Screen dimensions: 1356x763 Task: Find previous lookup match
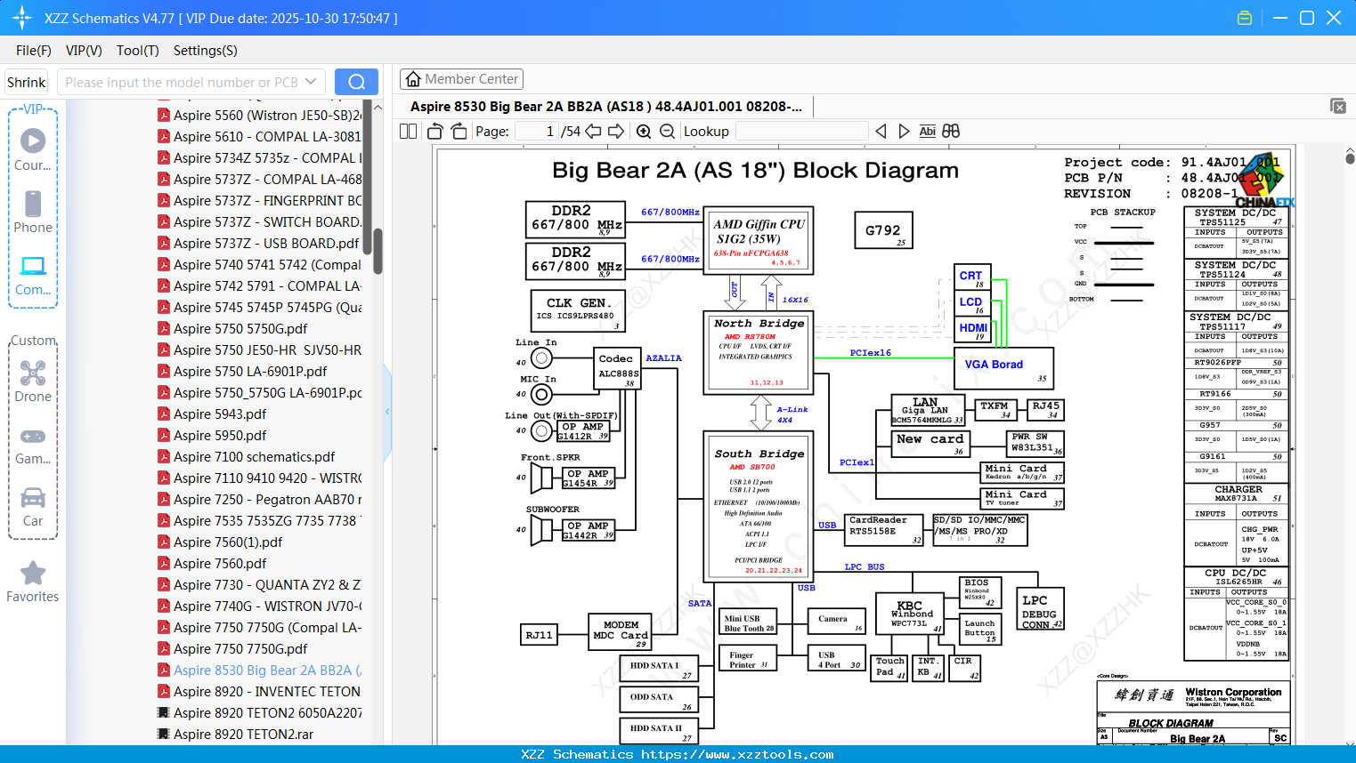pos(881,132)
